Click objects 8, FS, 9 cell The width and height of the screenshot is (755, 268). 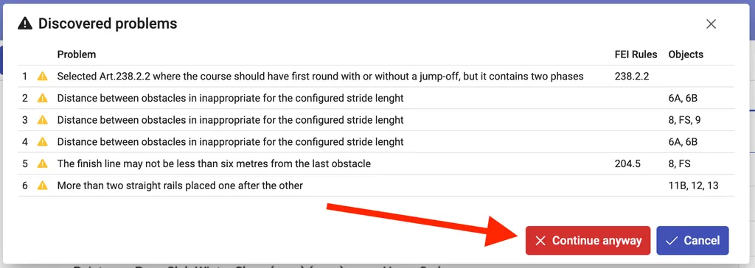pos(684,120)
